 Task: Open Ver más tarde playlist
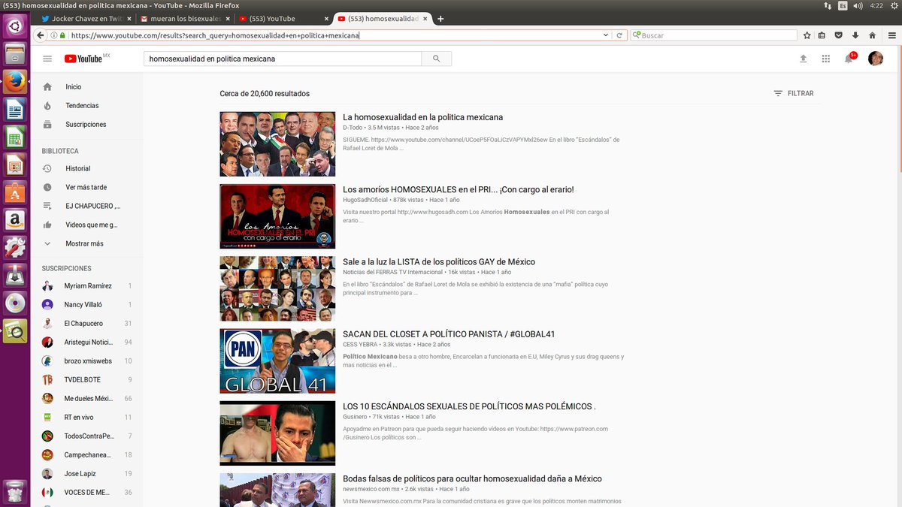[x=86, y=188]
